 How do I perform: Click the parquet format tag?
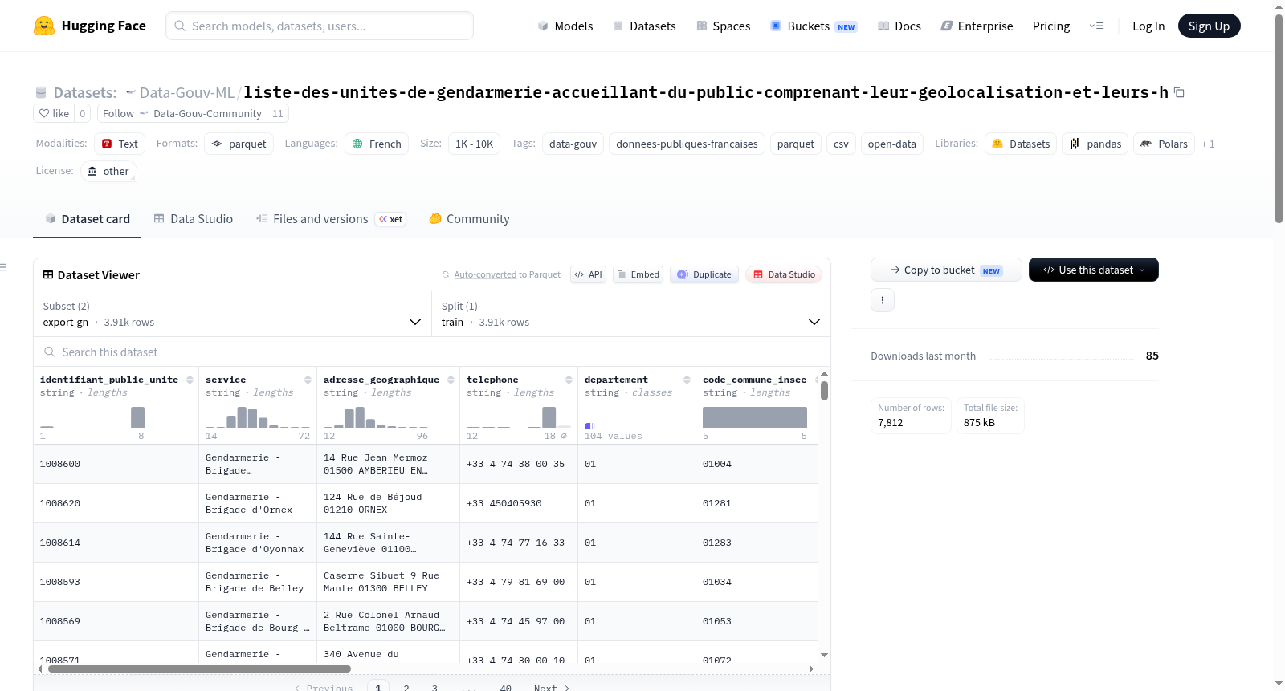click(x=239, y=144)
